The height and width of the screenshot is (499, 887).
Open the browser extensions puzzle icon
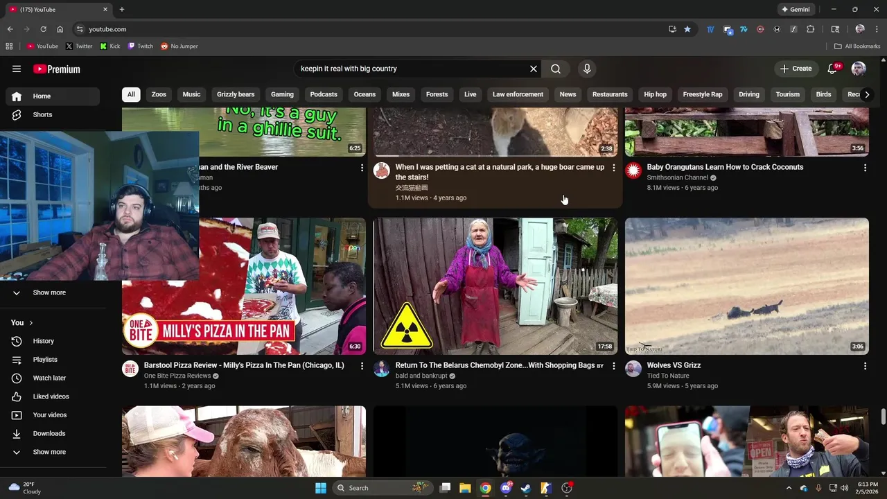(811, 29)
